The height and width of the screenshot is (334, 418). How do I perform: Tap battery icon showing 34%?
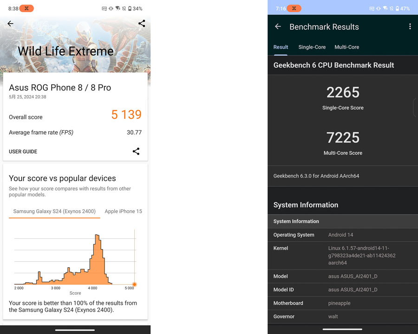click(x=130, y=8)
